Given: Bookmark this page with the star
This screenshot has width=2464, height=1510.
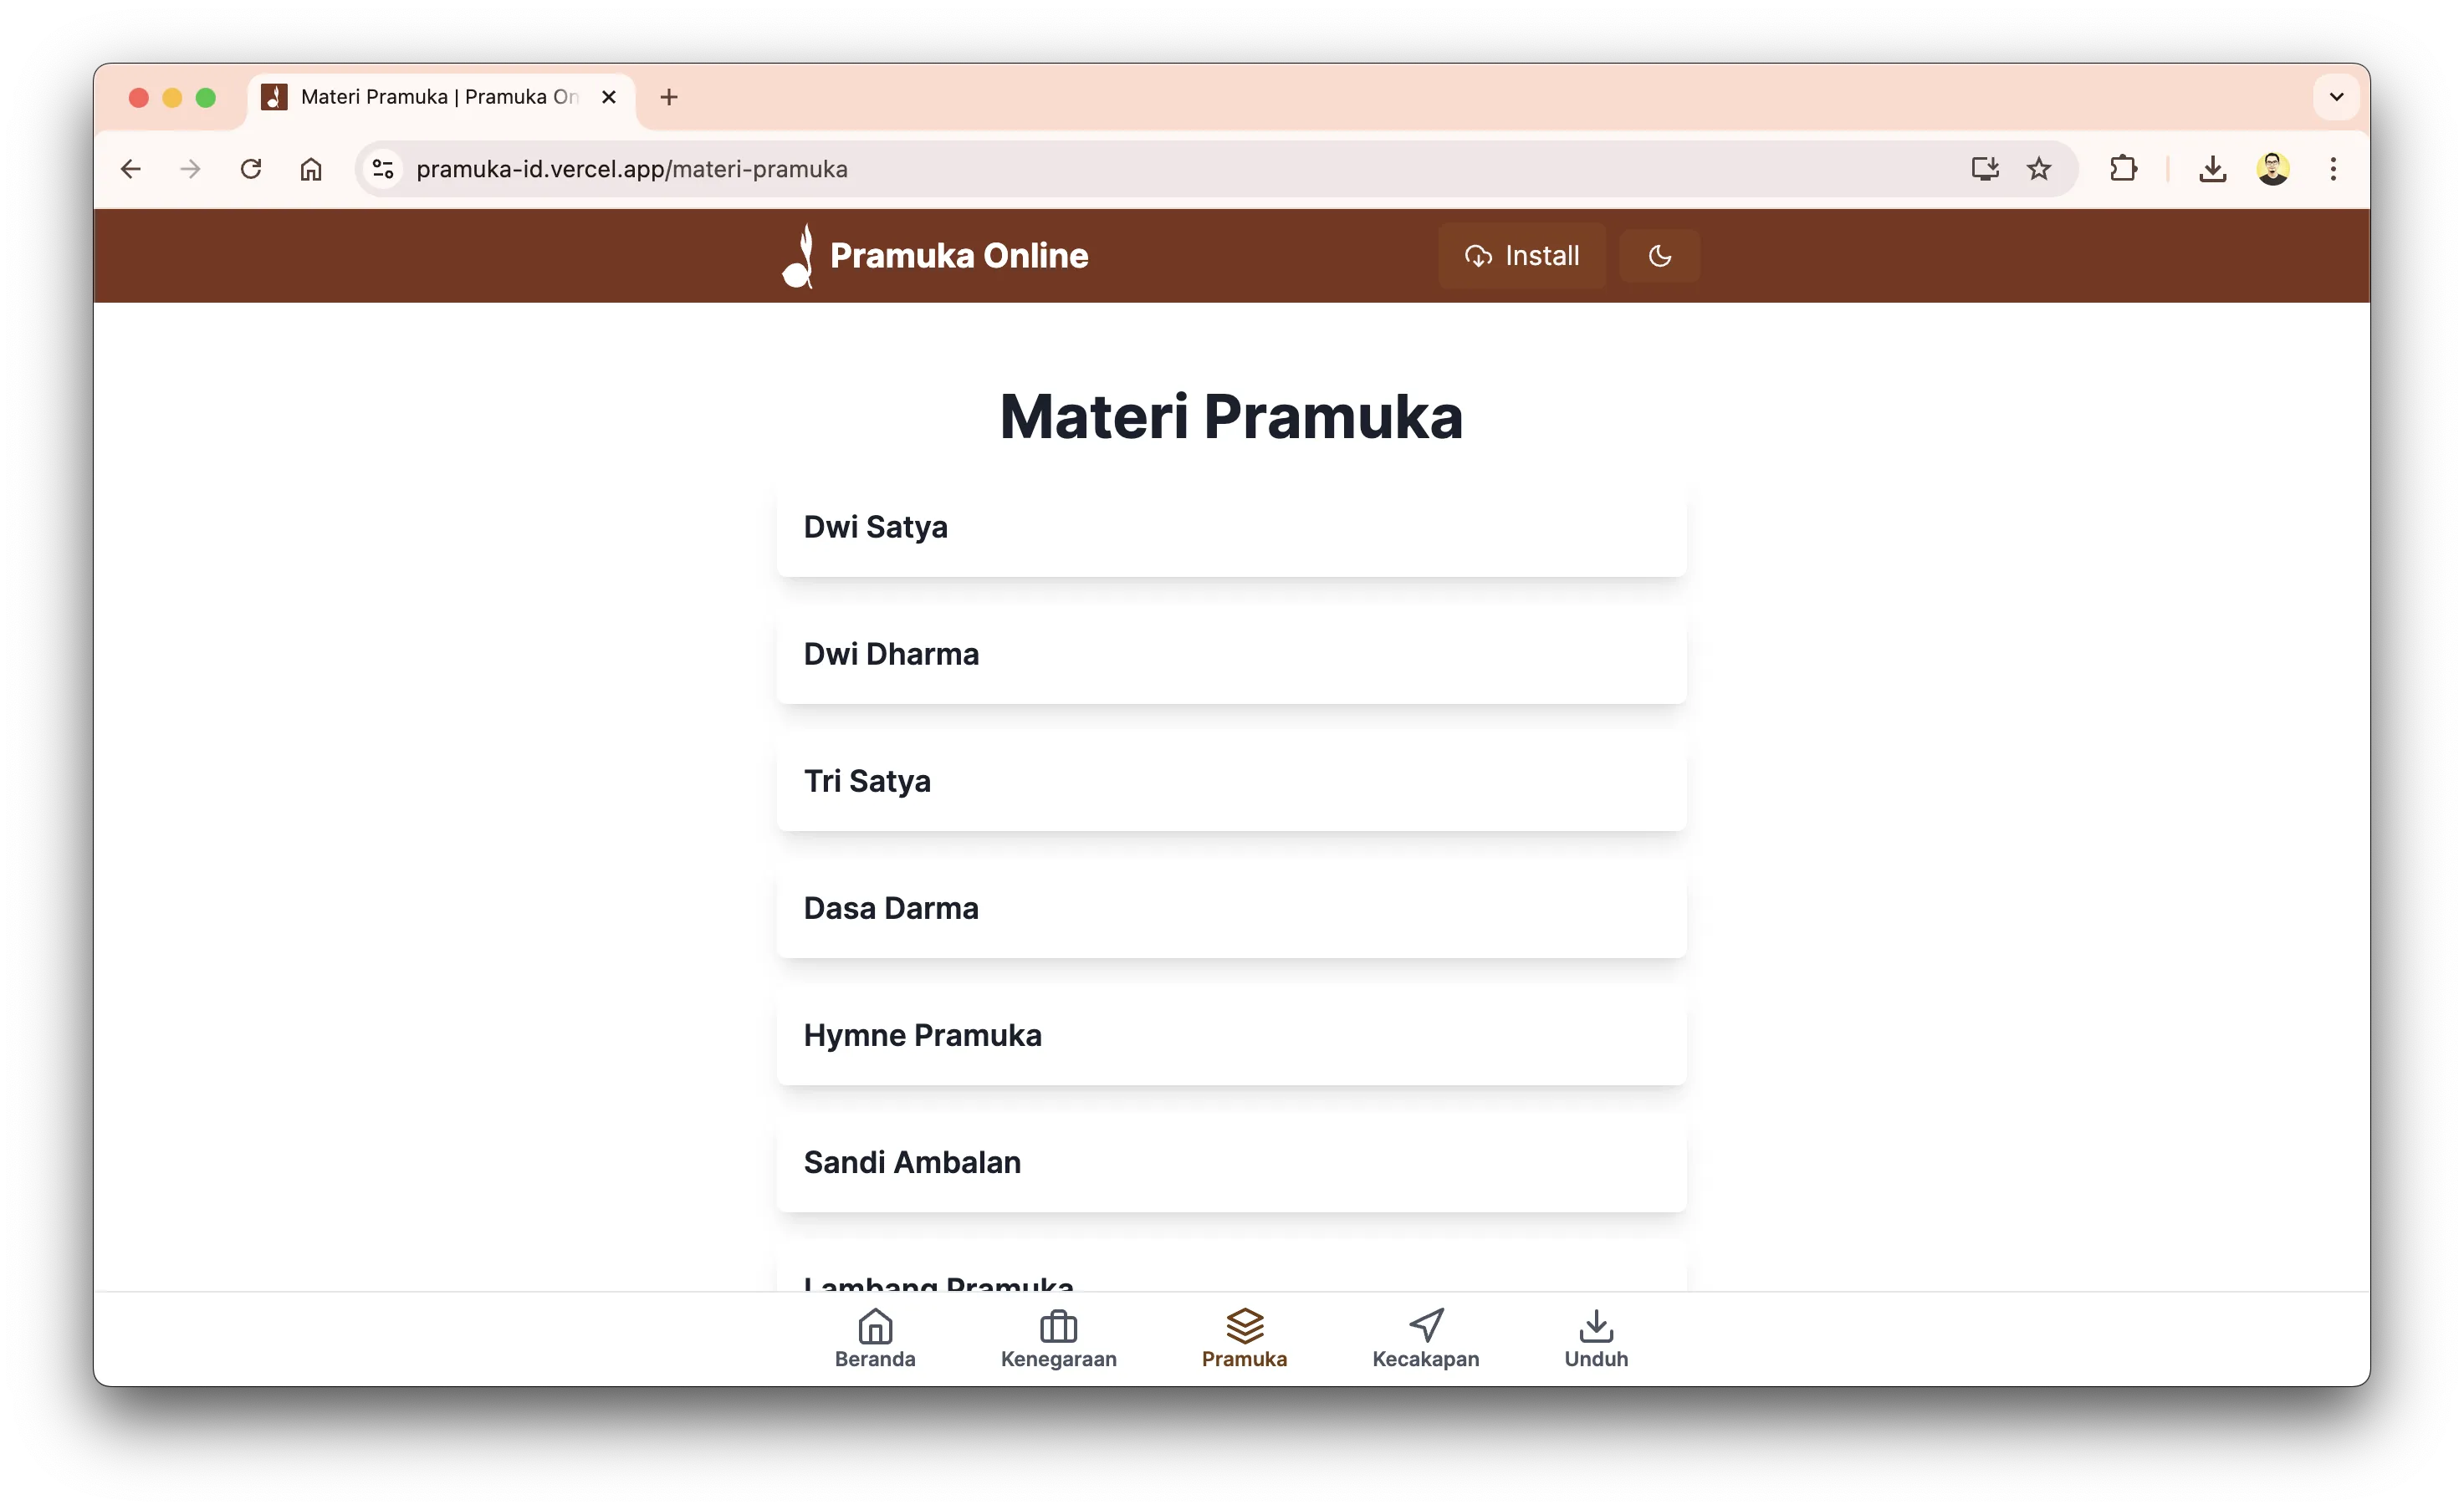Looking at the screenshot, I should pos(2038,169).
